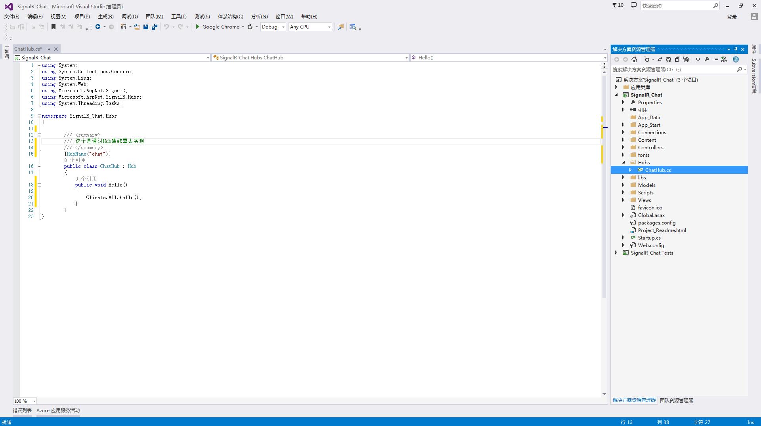Refresh the Solution Explorer tree
This screenshot has height=426, width=761.
coord(669,59)
